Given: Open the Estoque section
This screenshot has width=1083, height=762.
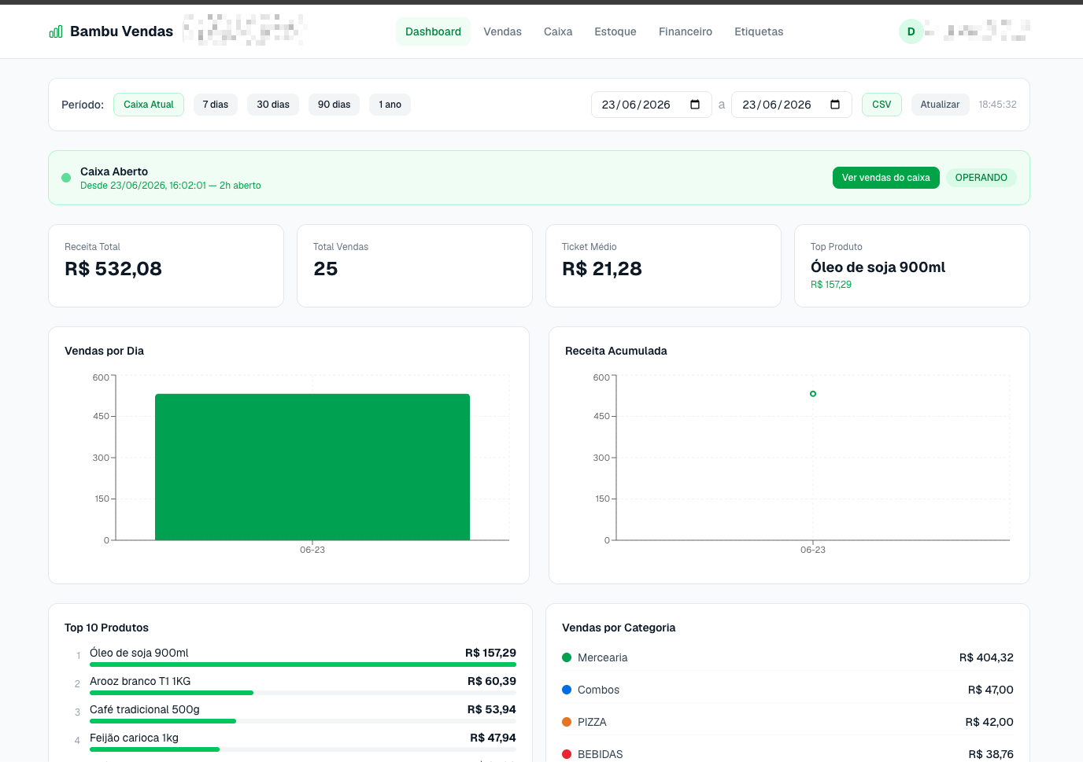Looking at the screenshot, I should click(615, 31).
